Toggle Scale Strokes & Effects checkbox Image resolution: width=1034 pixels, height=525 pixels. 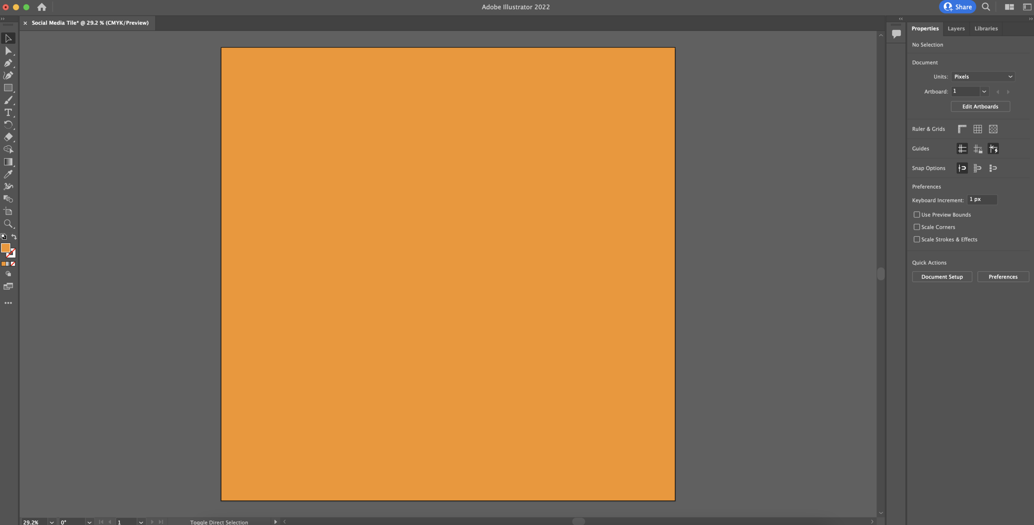[x=917, y=240]
